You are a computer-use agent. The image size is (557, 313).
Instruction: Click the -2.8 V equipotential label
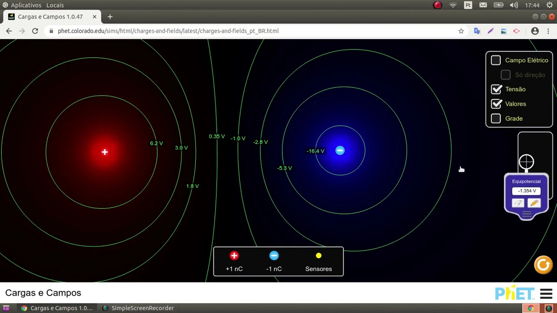260,142
